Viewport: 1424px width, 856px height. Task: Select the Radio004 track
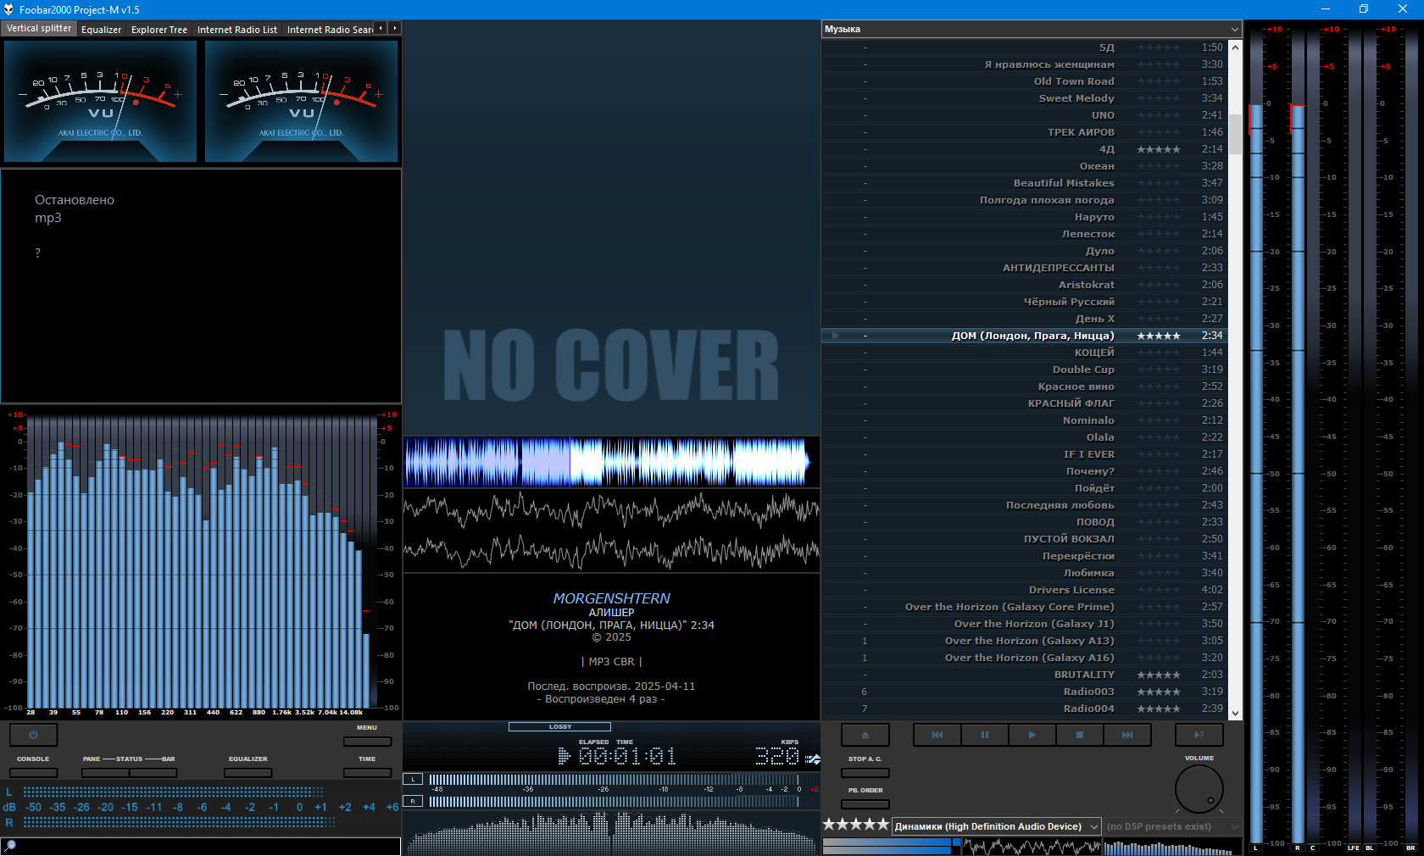[x=1025, y=709]
